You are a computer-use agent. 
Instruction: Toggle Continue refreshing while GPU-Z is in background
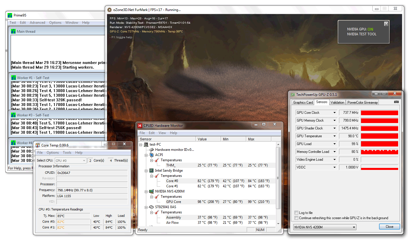point(296,218)
